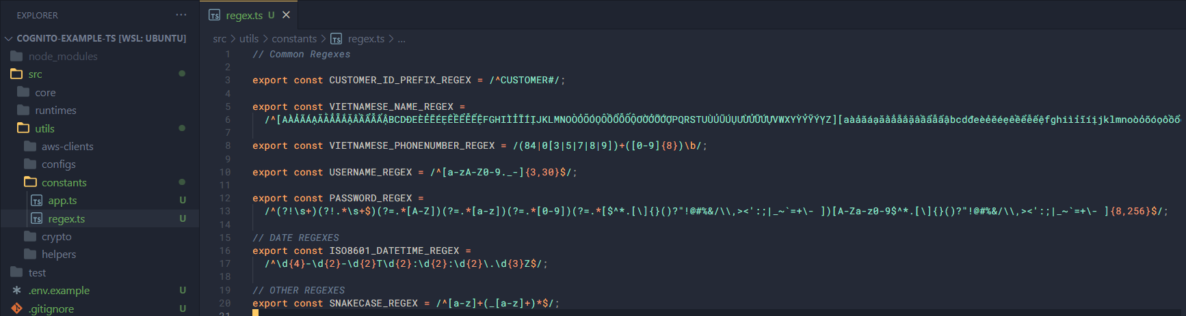Open app.ts from the file tree
This screenshot has height=316, width=1186.
click(x=62, y=201)
